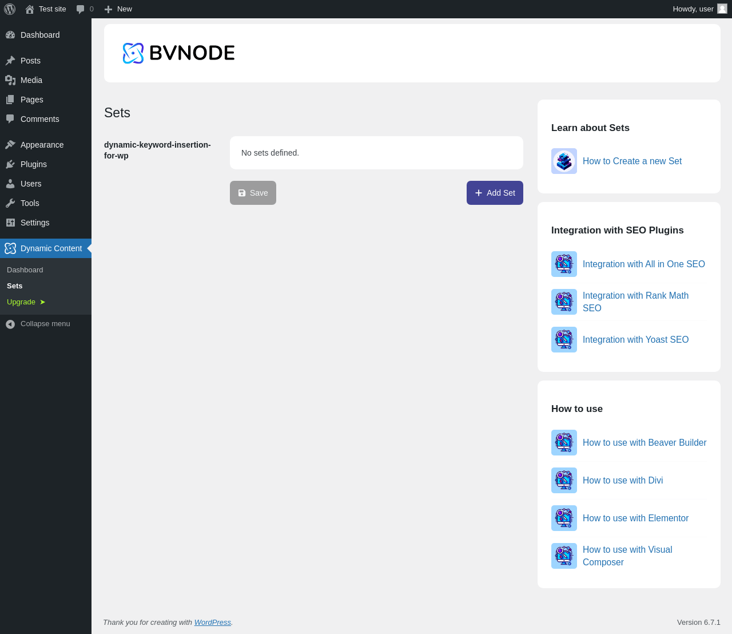Click the Yoast SEO integration icon
The width and height of the screenshot is (732, 634).
[564, 339]
